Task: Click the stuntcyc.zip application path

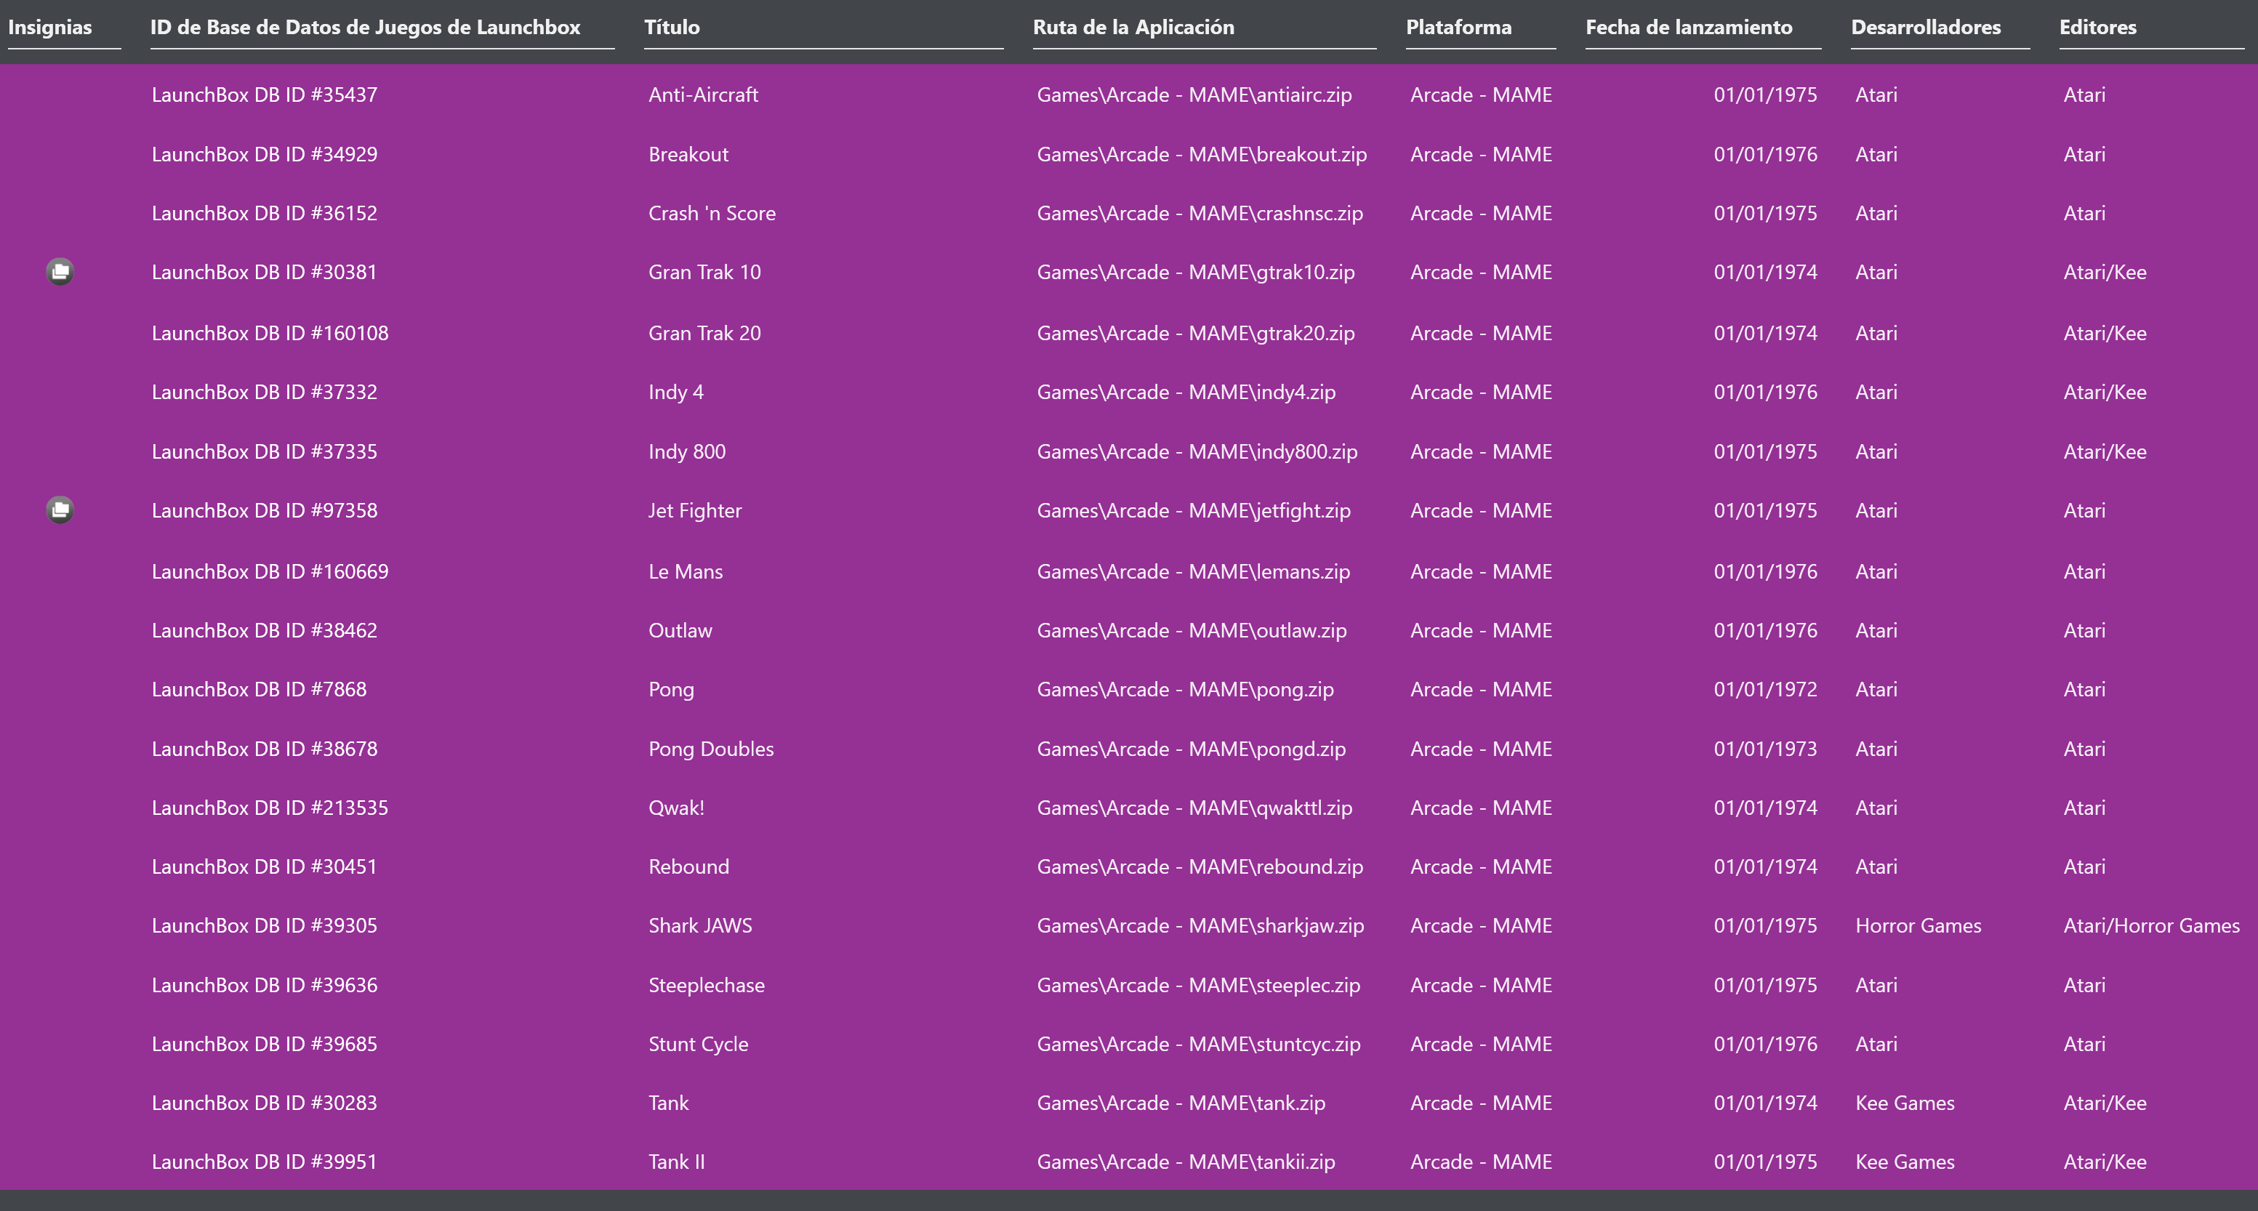Action: (x=1199, y=1044)
